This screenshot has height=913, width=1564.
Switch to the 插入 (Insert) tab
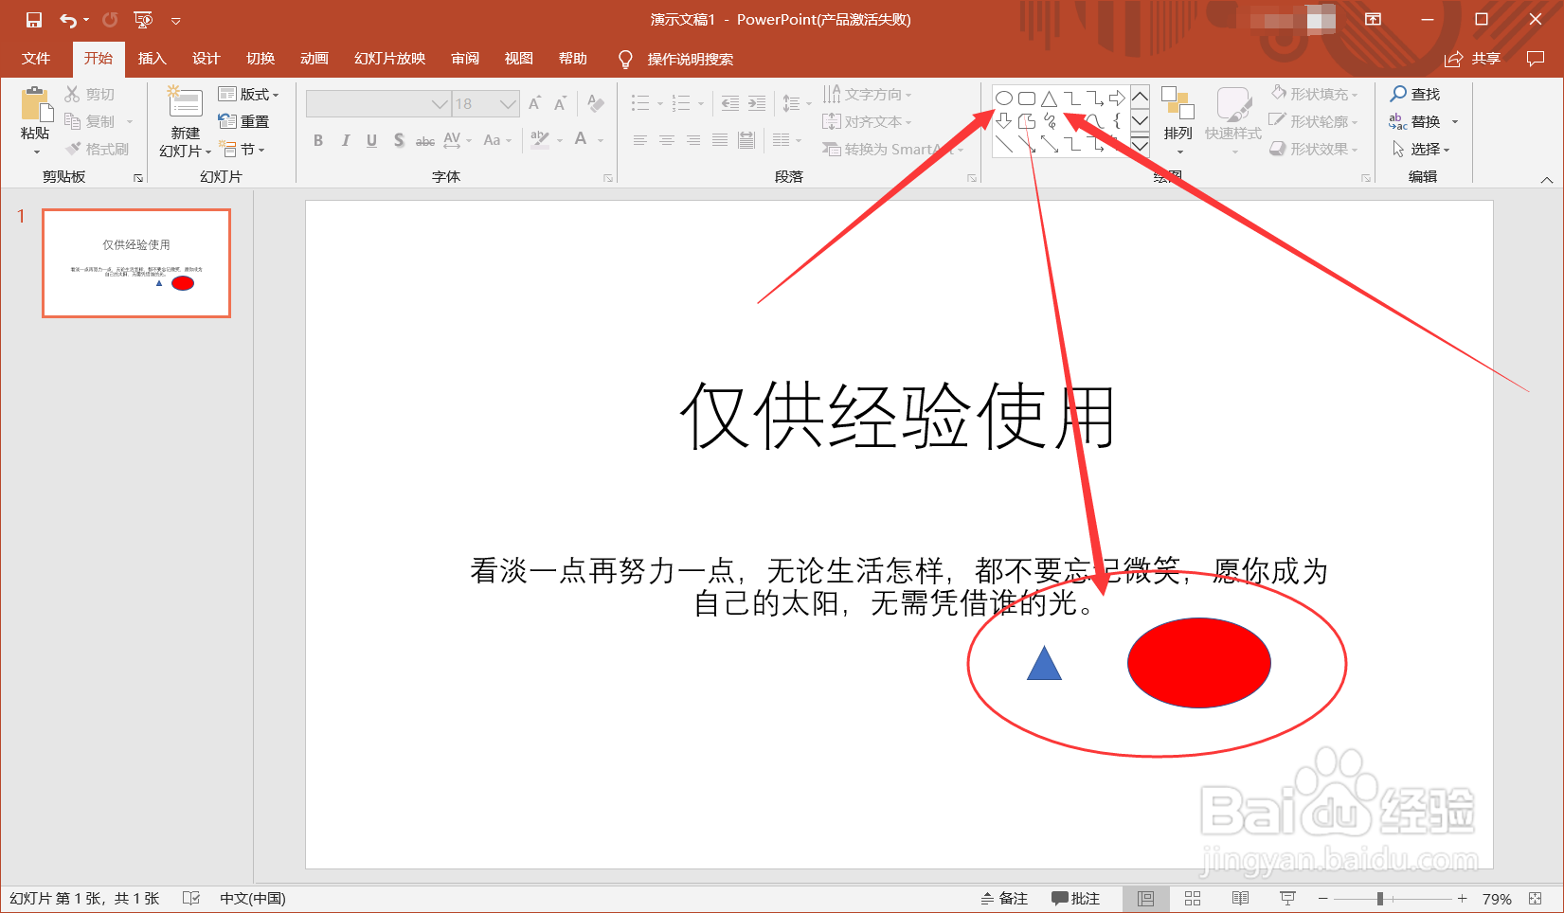tap(152, 58)
